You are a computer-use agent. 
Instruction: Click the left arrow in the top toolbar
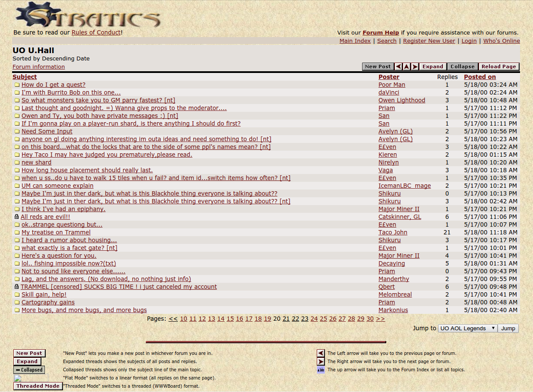coord(398,66)
